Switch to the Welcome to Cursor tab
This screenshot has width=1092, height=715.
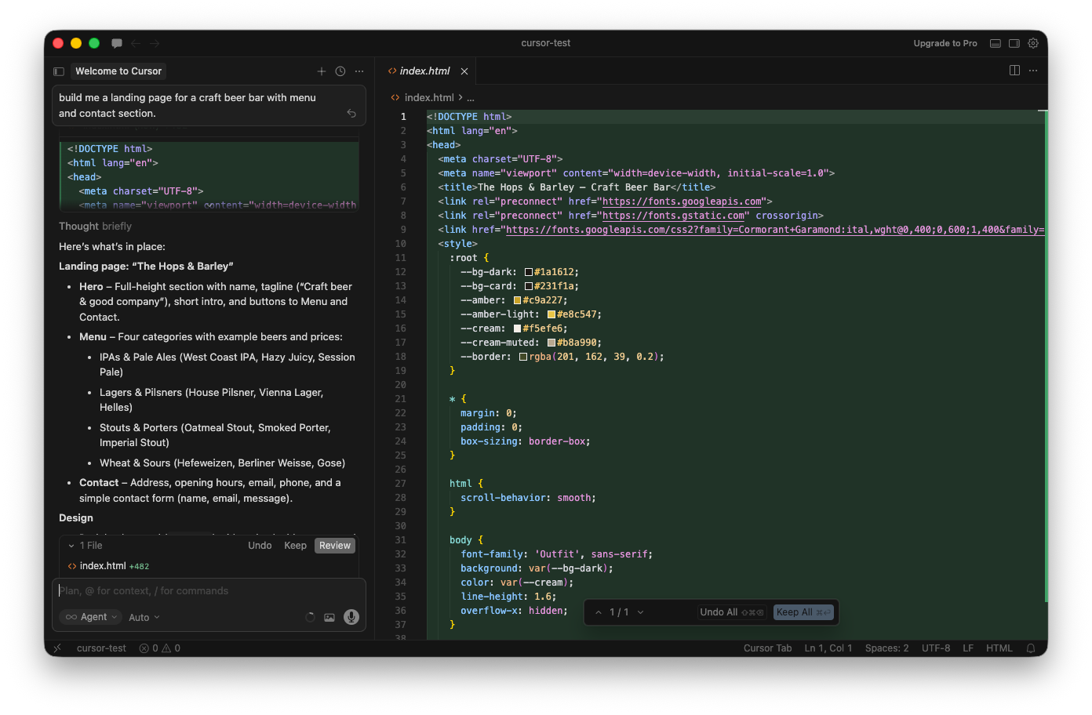coord(118,71)
